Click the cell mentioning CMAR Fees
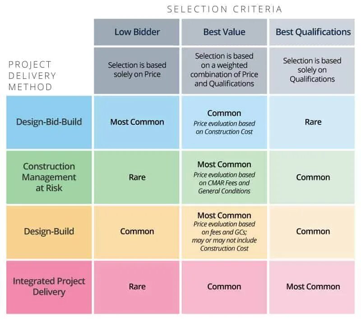The height and width of the screenshot is (320, 361). (224, 177)
